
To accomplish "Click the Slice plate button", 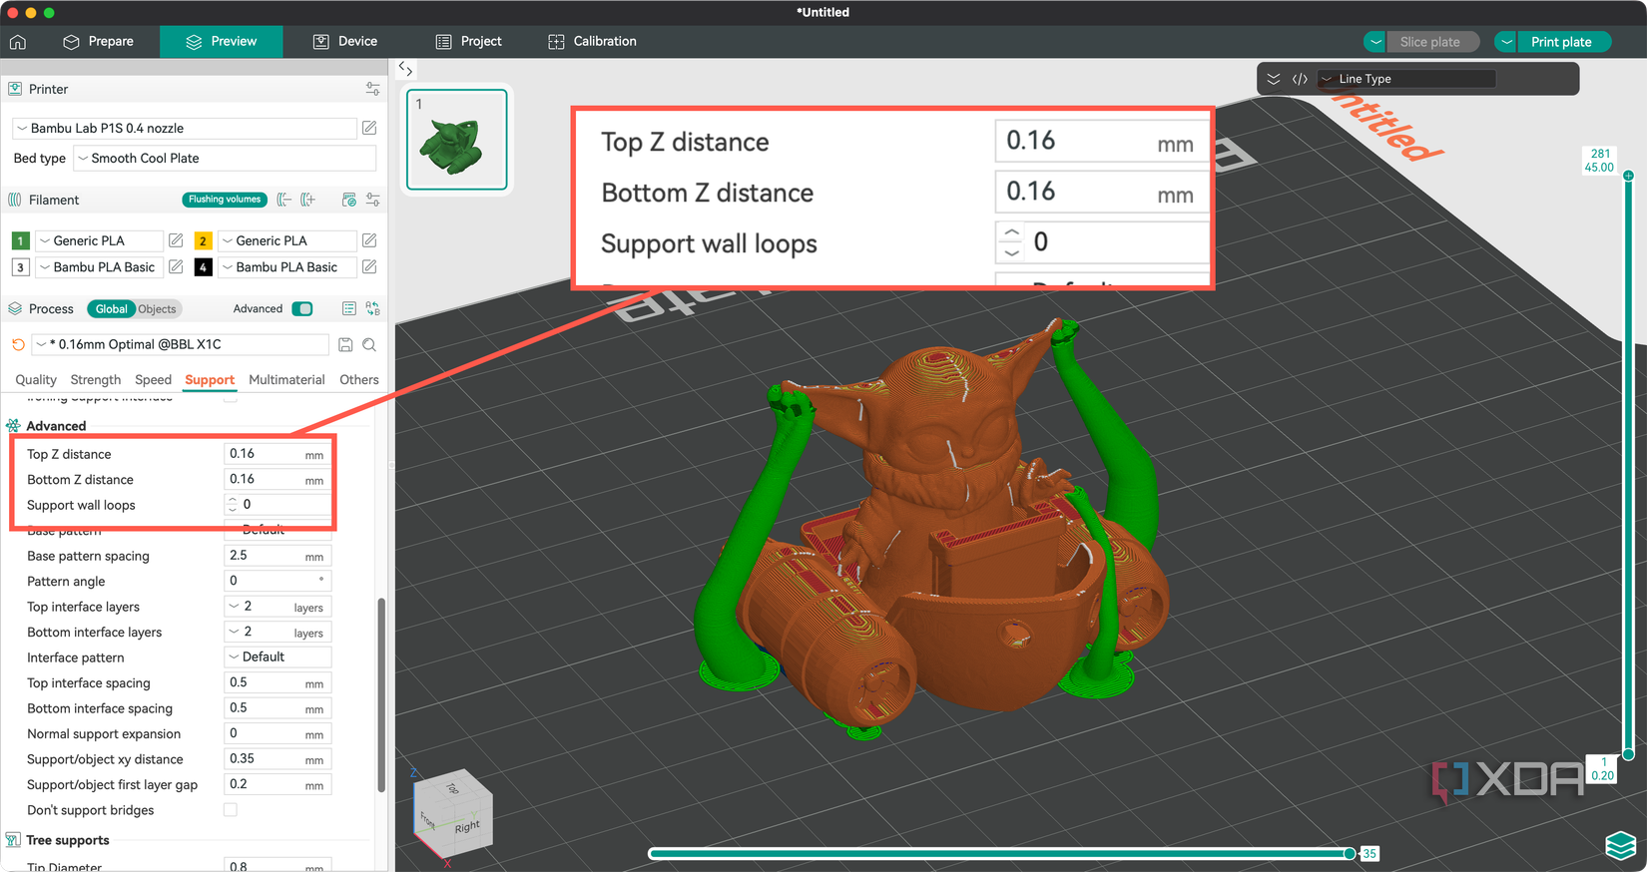I will [1431, 42].
